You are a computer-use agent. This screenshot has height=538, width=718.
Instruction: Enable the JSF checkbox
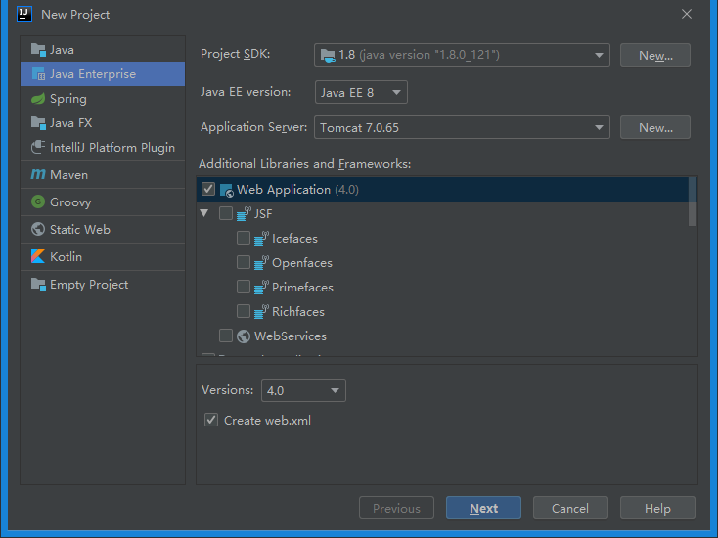(226, 213)
